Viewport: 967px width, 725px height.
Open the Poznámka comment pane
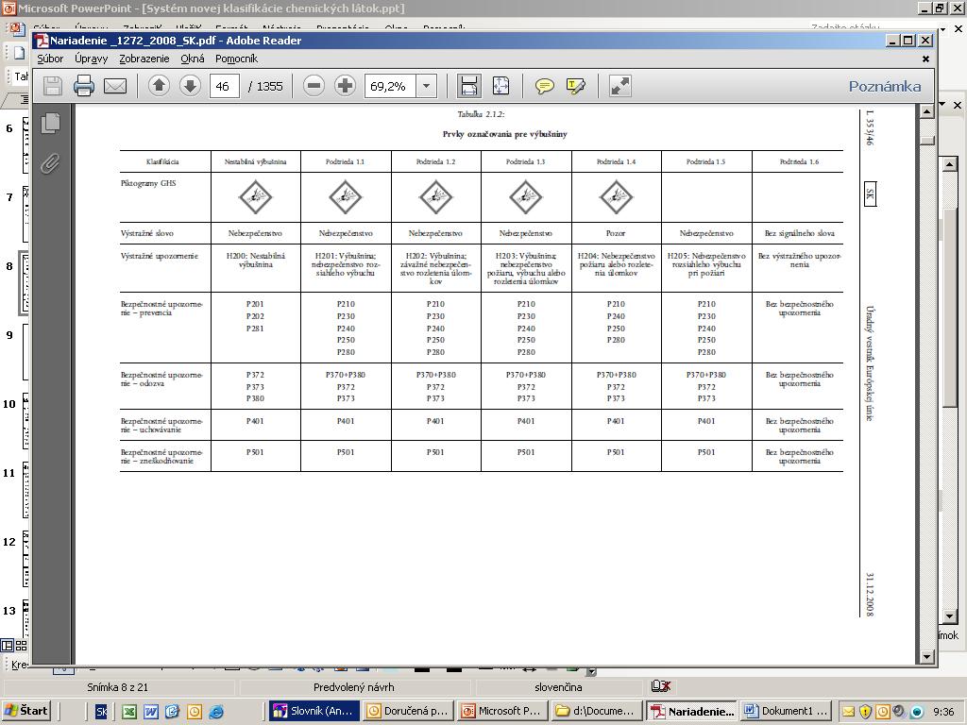(884, 86)
